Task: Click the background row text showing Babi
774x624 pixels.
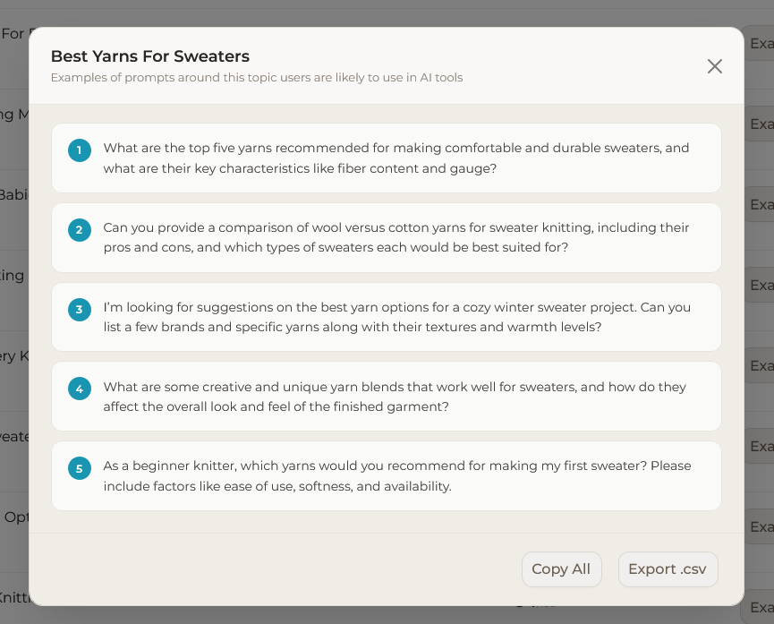Action: pyautogui.click(x=14, y=195)
